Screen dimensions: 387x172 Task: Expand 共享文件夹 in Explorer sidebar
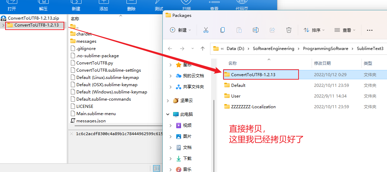click(x=171, y=87)
